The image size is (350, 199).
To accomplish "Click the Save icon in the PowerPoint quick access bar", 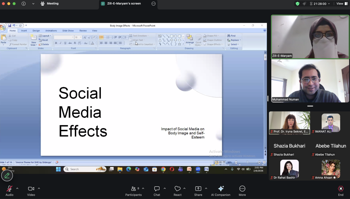I will (10, 26).
